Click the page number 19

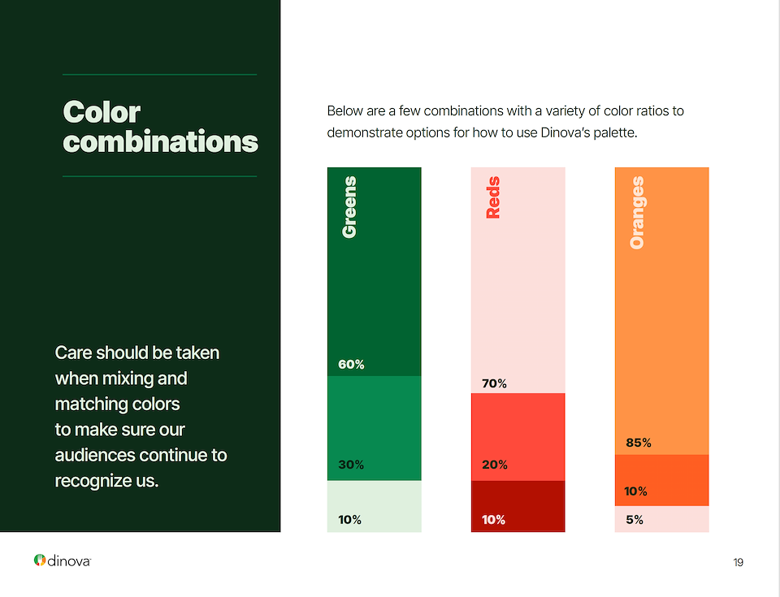pyautogui.click(x=738, y=562)
